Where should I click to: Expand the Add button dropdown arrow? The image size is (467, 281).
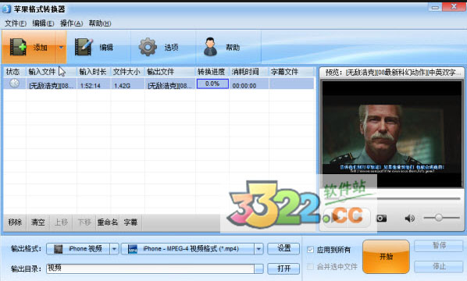tap(61, 47)
